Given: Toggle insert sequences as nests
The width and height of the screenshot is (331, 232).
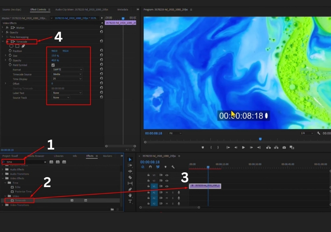Looking at the screenshot, I should tap(143, 167).
